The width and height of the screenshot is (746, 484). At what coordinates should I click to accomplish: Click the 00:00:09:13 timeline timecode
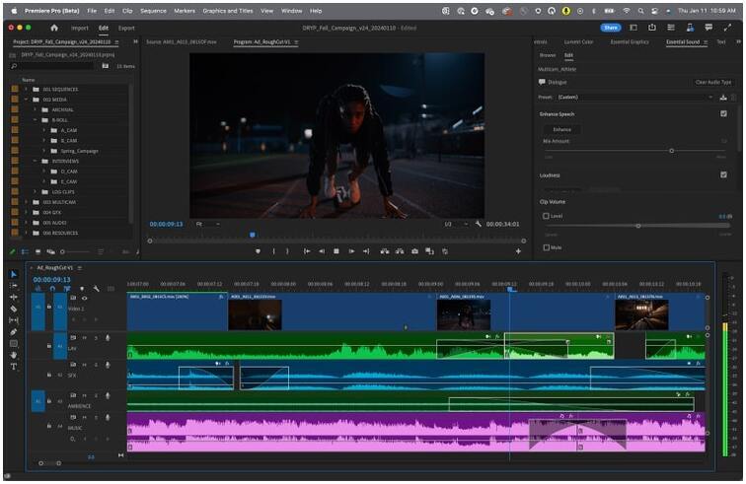click(x=52, y=280)
